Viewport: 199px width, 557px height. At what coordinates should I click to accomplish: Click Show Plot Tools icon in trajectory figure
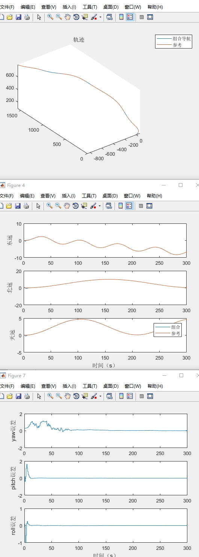[x=150, y=17]
